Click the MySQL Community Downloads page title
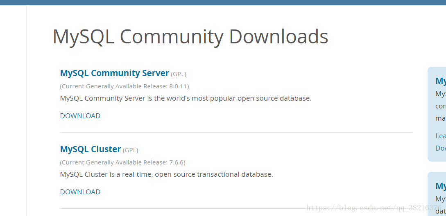446x216 pixels. pyautogui.click(x=190, y=37)
